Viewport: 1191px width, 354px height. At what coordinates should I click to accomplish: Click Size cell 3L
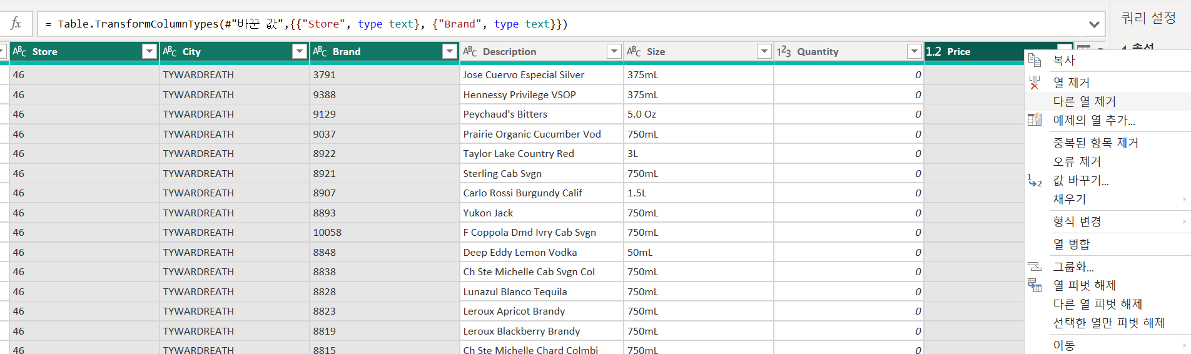699,153
